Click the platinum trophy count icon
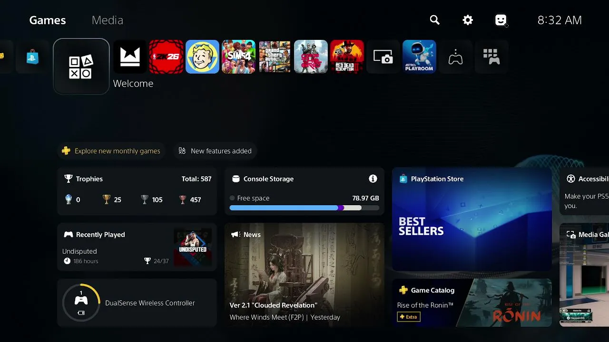609x342 pixels. (x=69, y=199)
